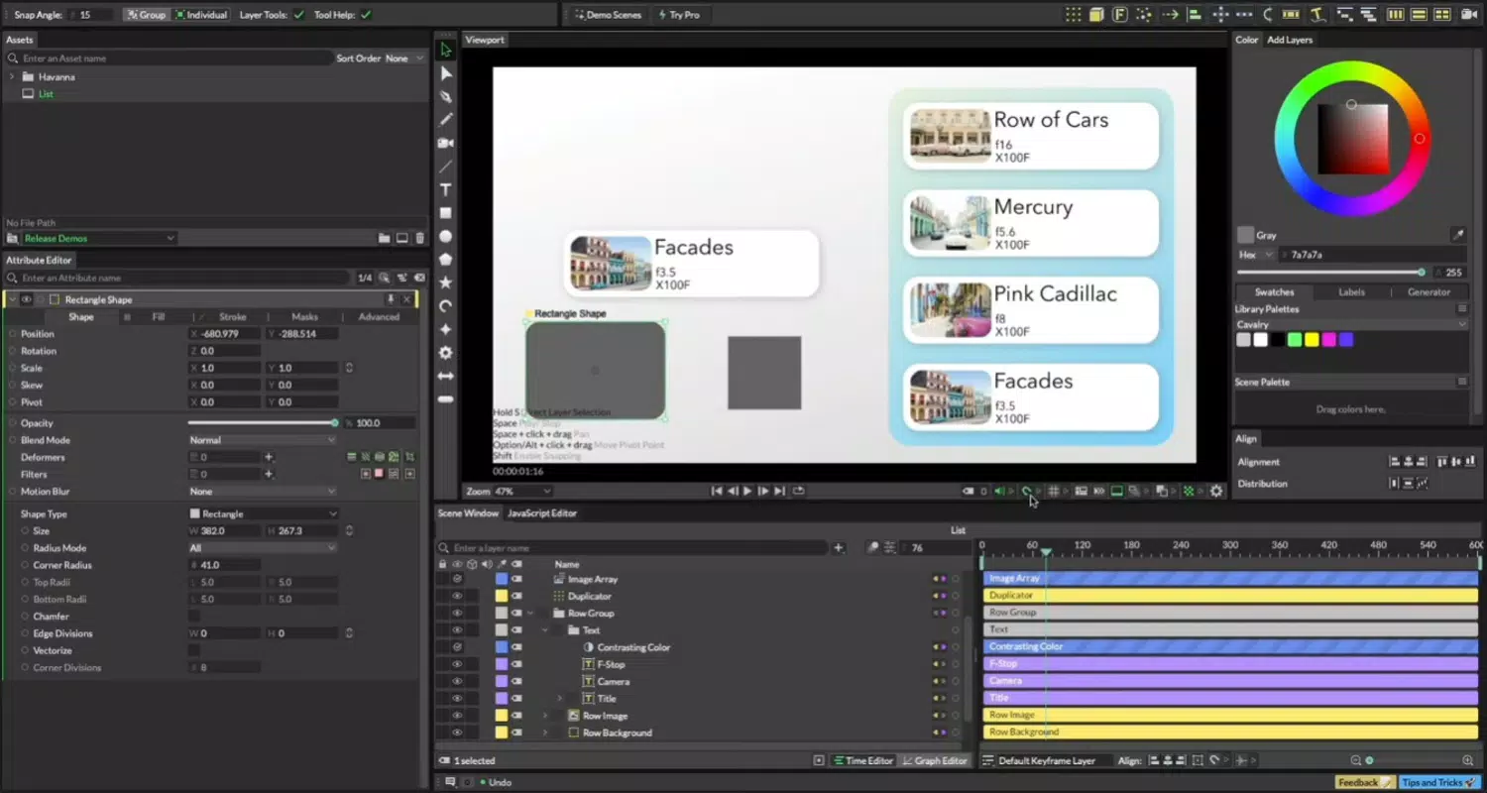
Task: Play the animation in the viewport
Action: pyautogui.click(x=747, y=491)
